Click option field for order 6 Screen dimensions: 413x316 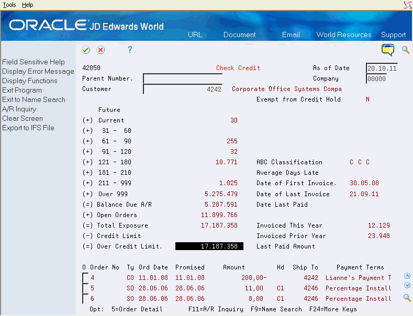[x=85, y=299]
